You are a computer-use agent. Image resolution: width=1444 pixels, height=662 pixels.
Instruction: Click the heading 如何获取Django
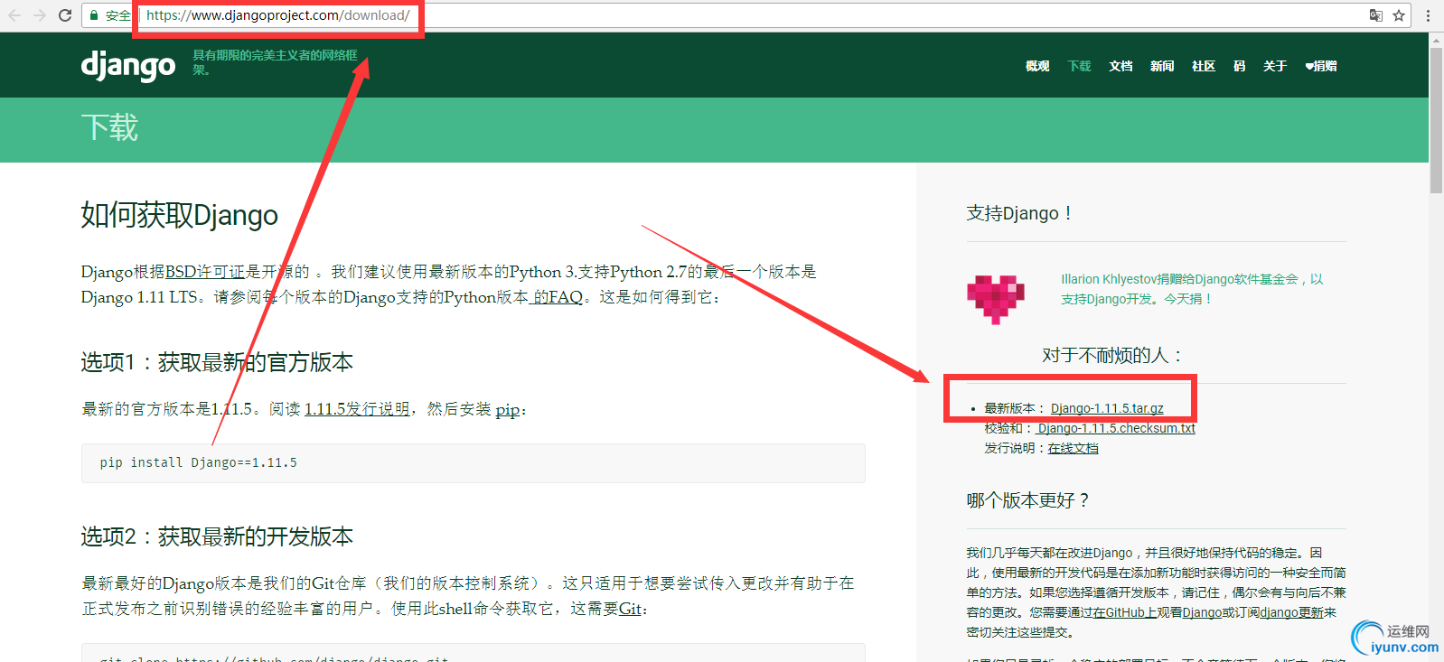[x=180, y=215]
